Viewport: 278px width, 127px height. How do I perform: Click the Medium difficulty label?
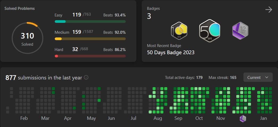pos(62,32)
